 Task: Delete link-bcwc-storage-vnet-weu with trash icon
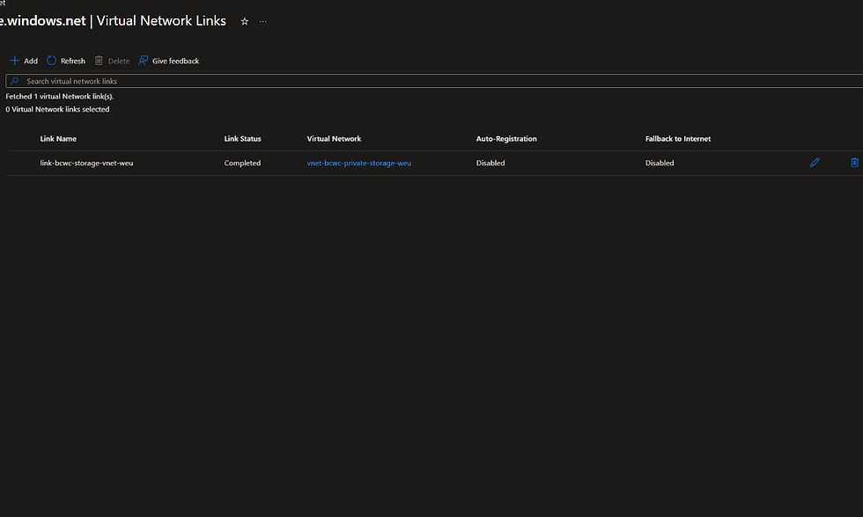[854, 163]
